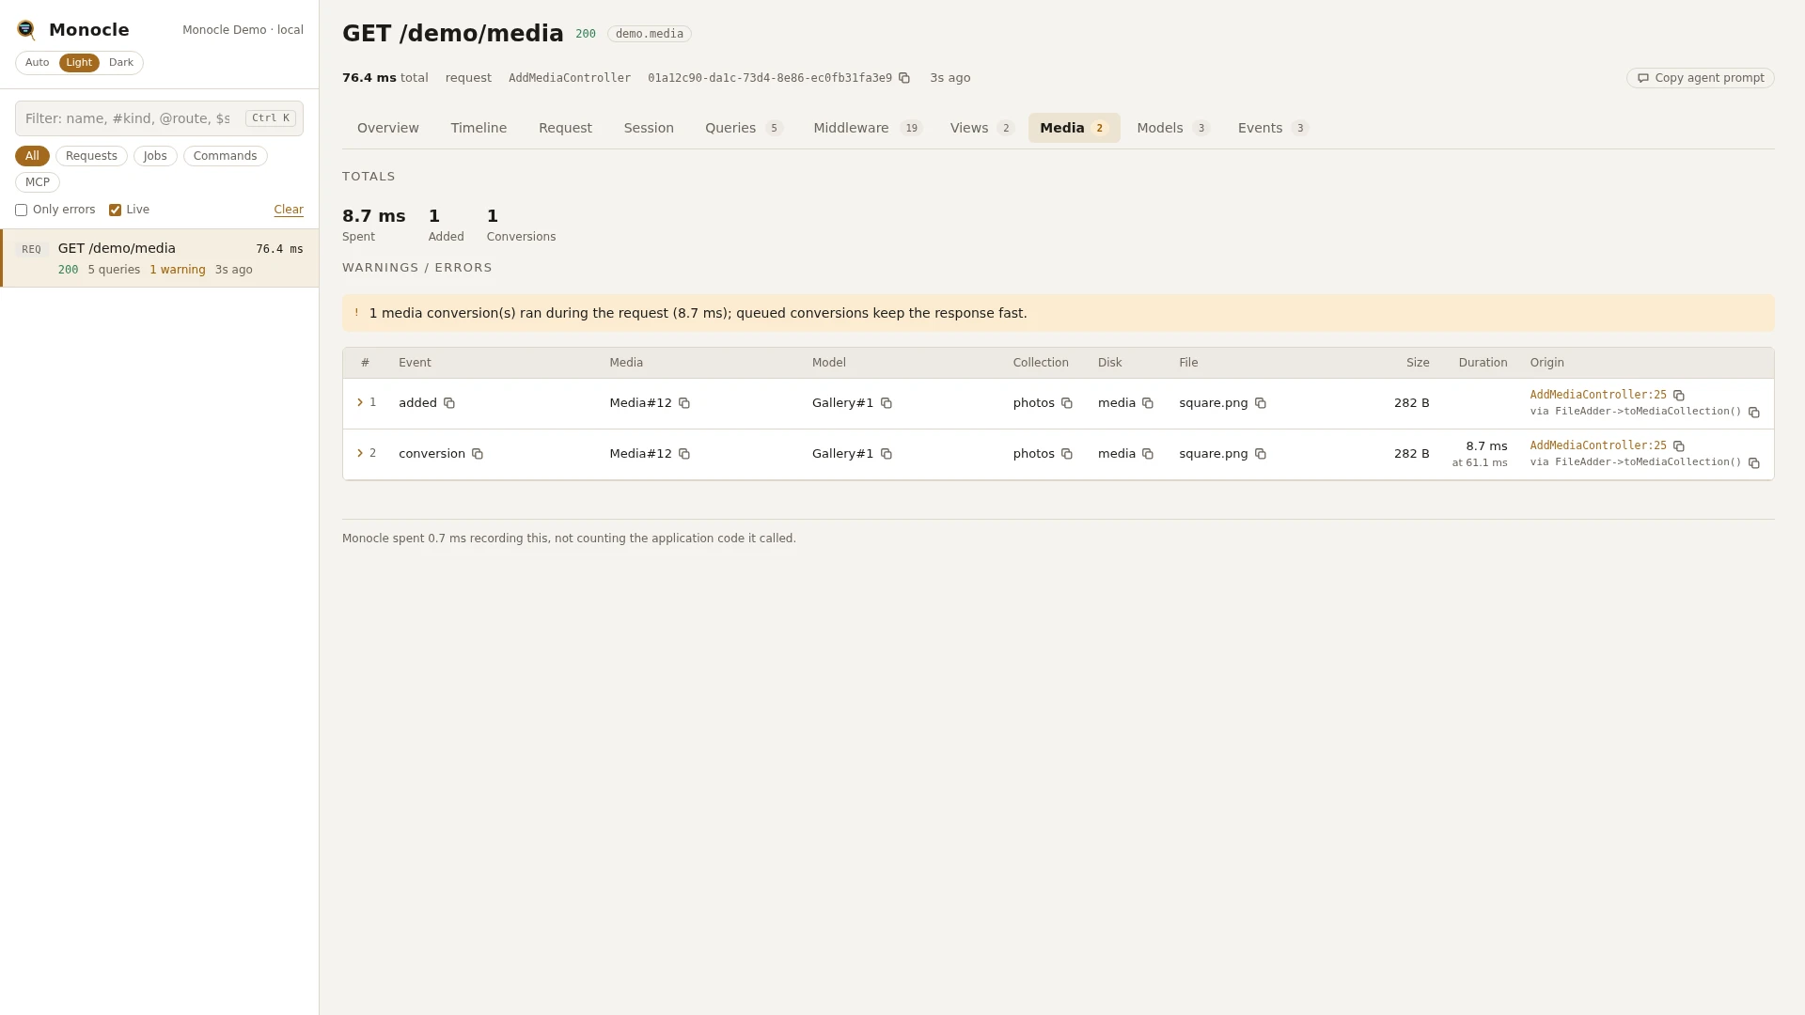Open the Events tab

(1273, 128)
